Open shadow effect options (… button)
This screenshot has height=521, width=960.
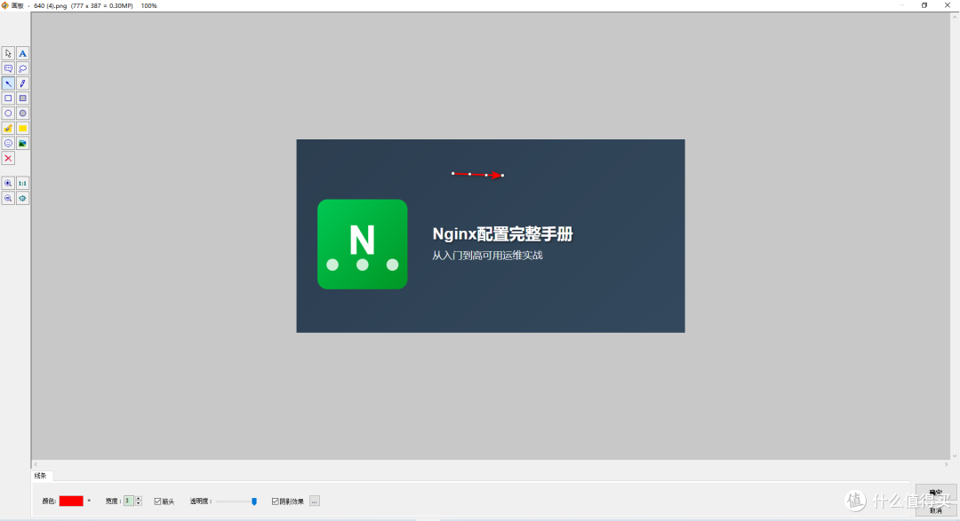[x=315, y=501]
